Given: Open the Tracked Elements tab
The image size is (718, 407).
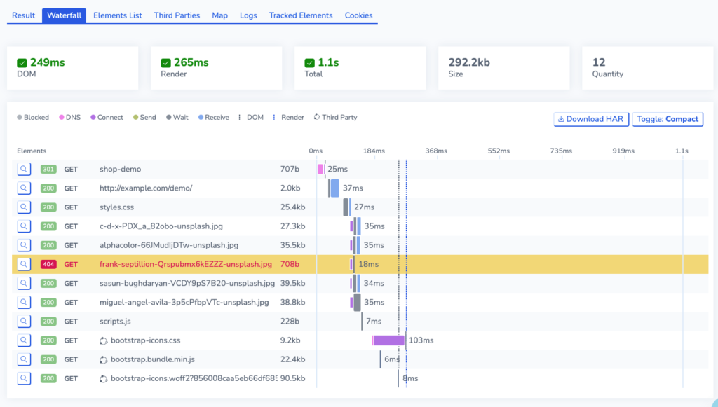Looking at the screenshot, I should [301, 15].
